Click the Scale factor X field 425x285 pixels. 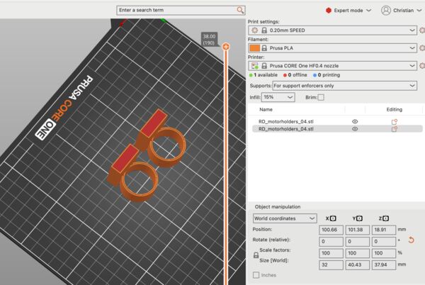[x=331, y=253]
